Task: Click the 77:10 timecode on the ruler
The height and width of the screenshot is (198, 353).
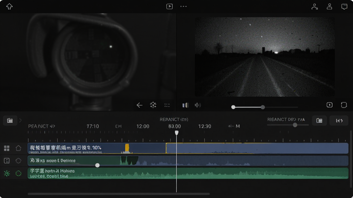Action: pyautogui.click(x=93, y=126)
